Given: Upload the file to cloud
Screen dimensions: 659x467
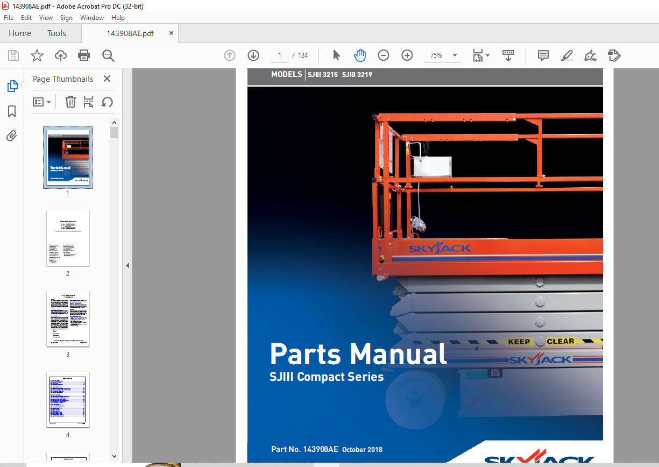Looking at the screenshot, I should tap(61, 55).
